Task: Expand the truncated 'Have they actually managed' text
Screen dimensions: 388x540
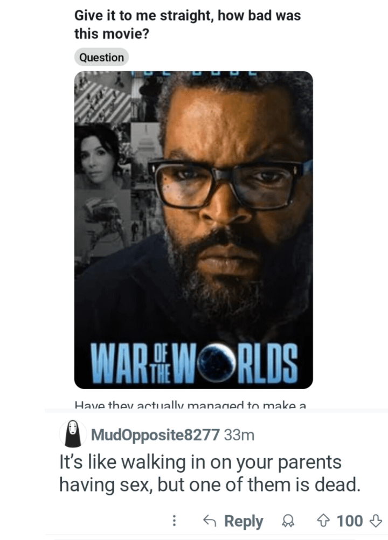Action: coord(190,405)
